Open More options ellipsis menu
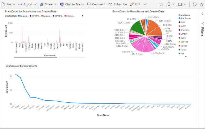Viewport: 205px width, 129px height. pyautogui.click(x=146, y=4)
